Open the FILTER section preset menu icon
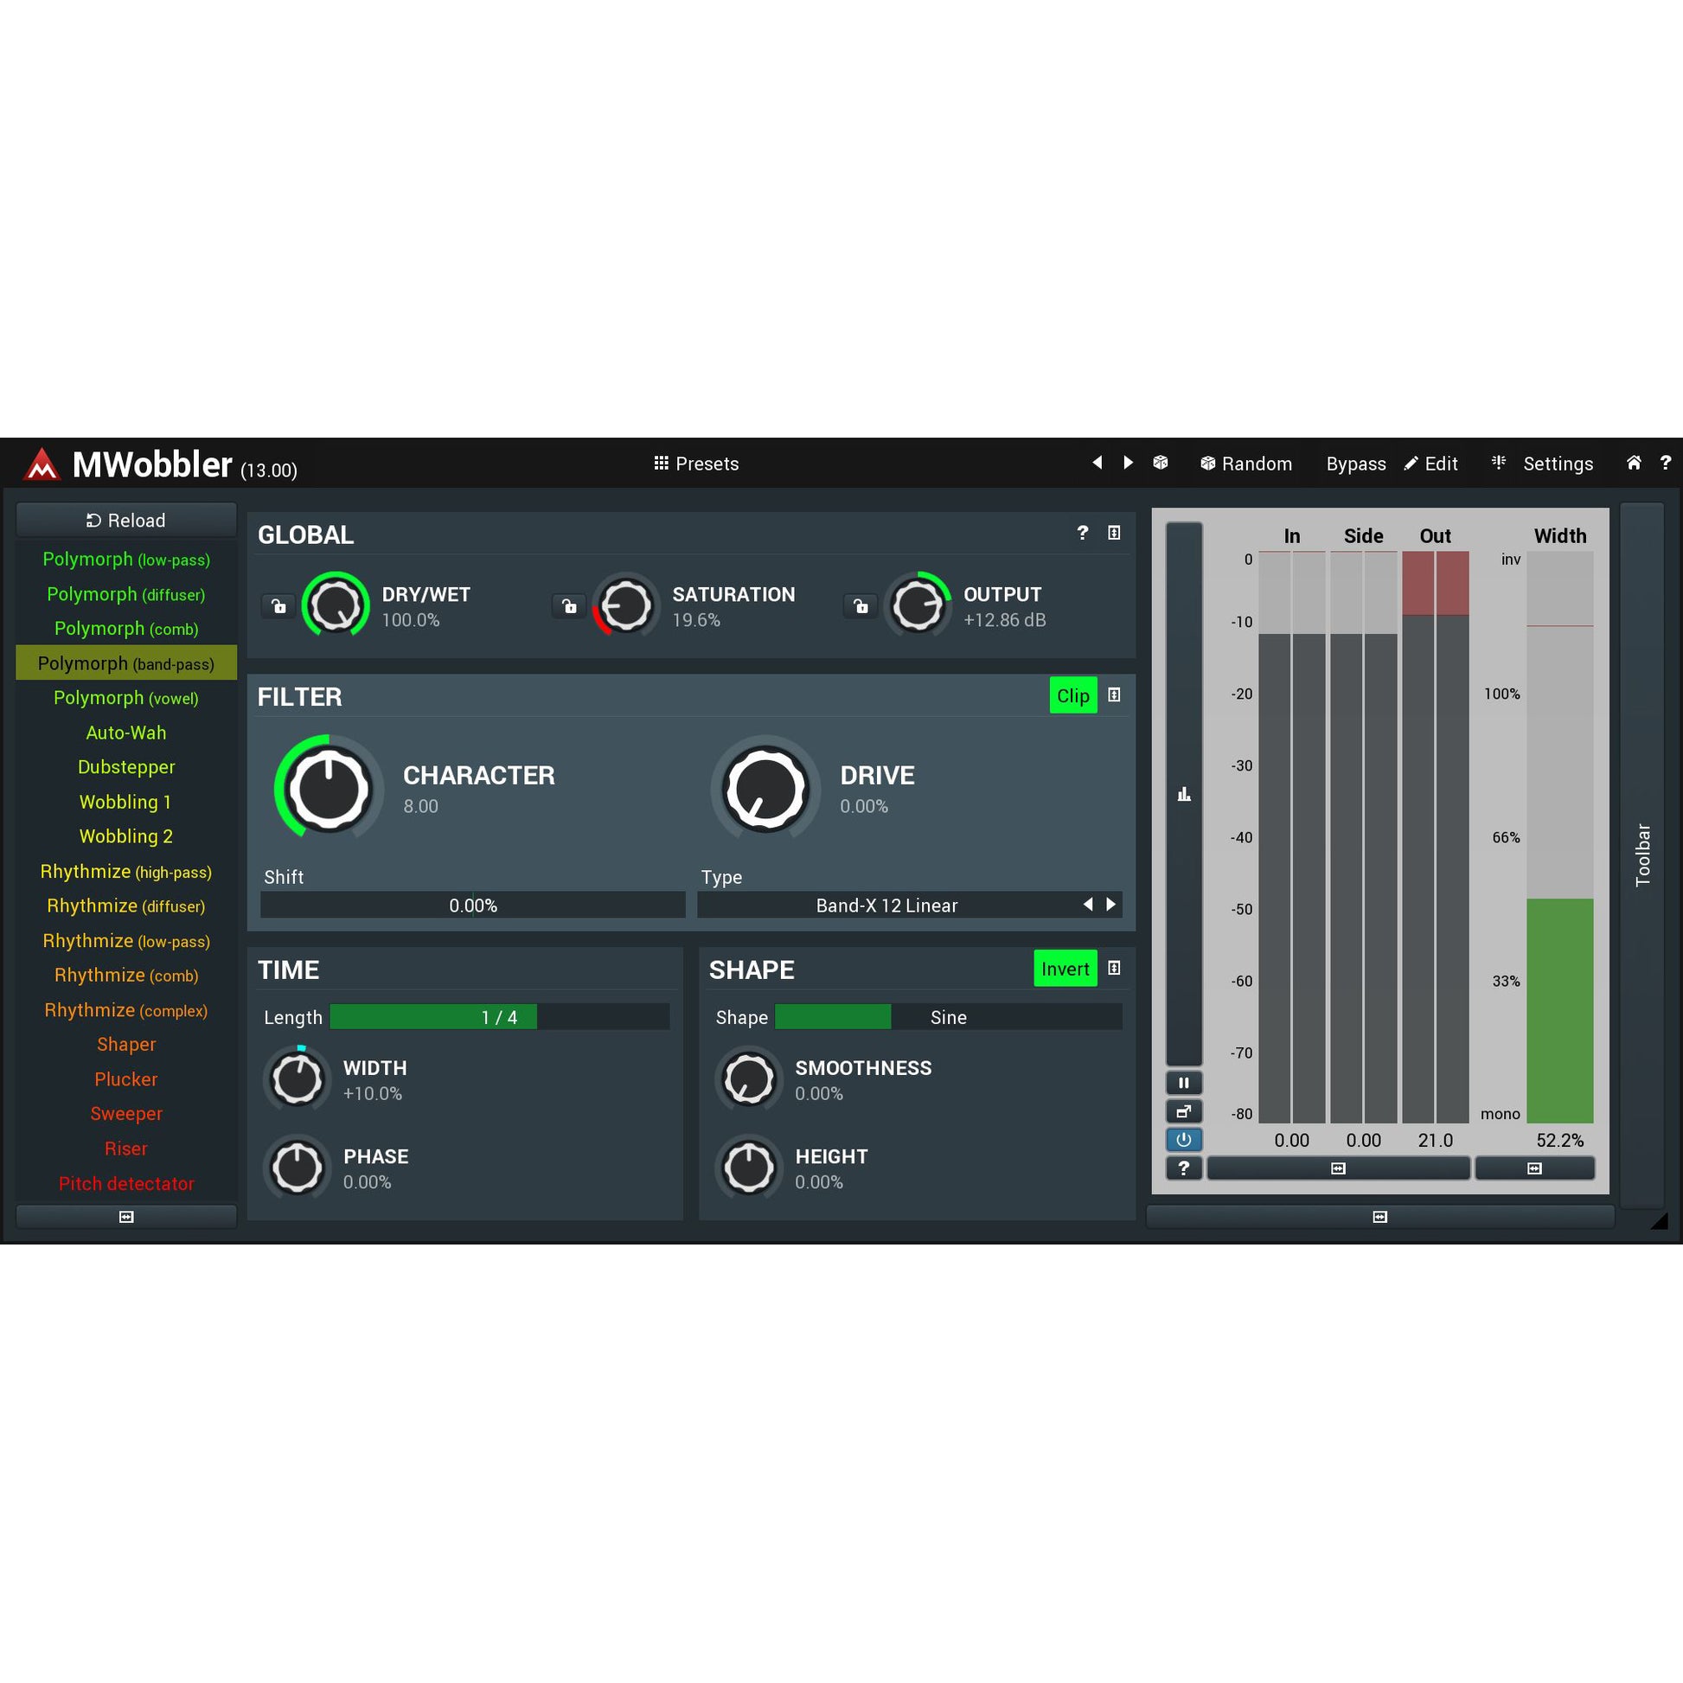 (x=1113, y=695)
